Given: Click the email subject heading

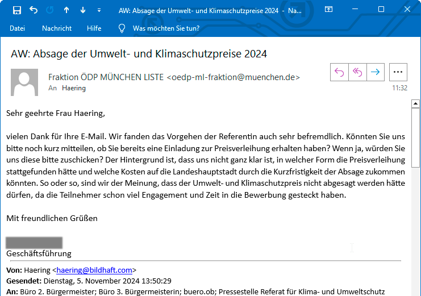Looking at the screenshot, I should [x=139, y=54].
